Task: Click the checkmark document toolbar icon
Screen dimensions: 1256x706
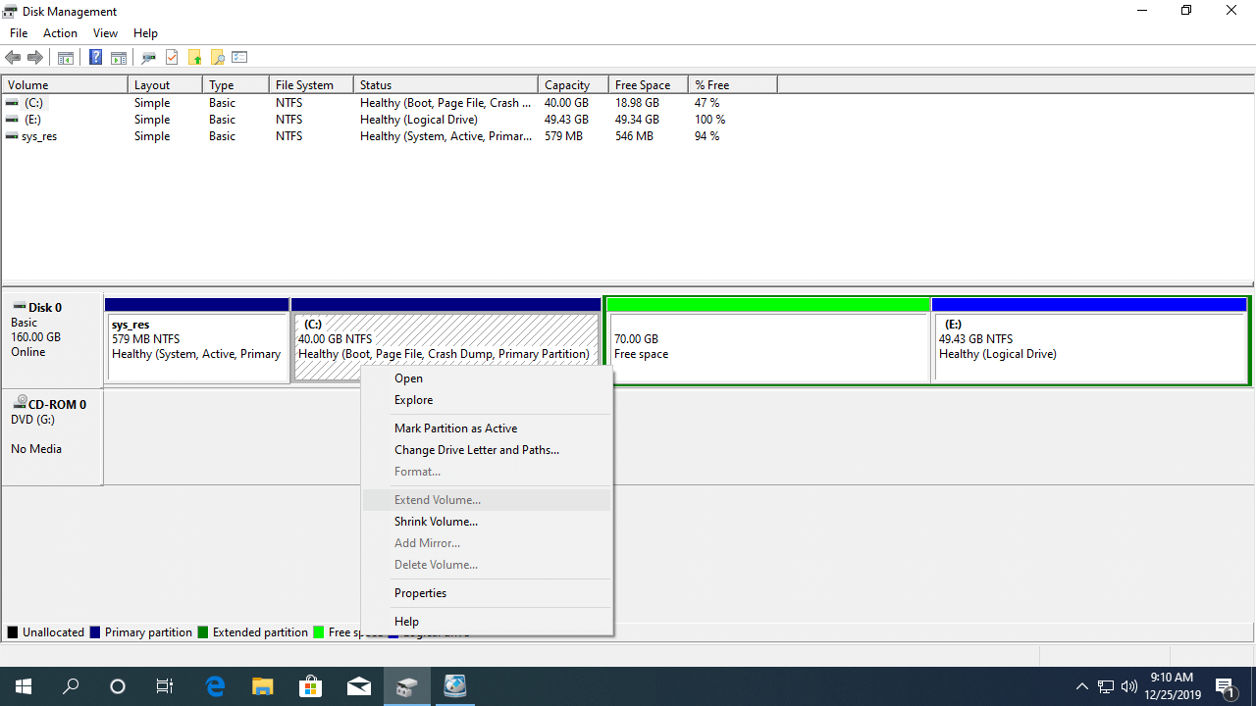Action: [x=172, y=58]
